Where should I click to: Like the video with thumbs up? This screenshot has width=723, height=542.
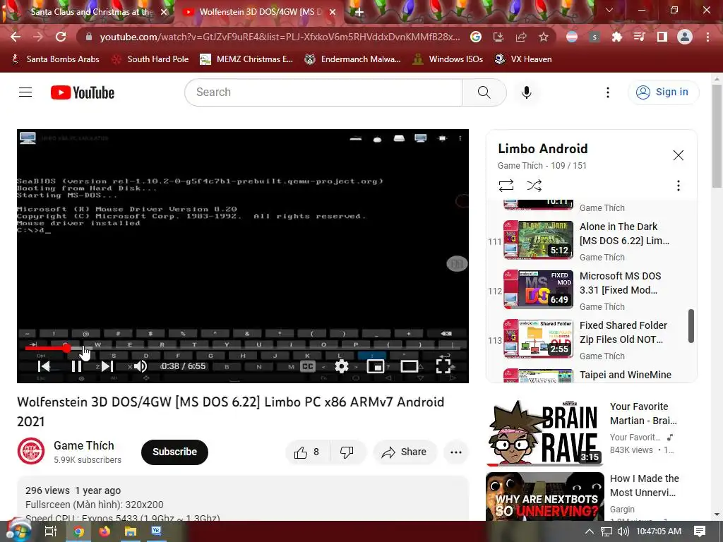(x=308, y=452)
